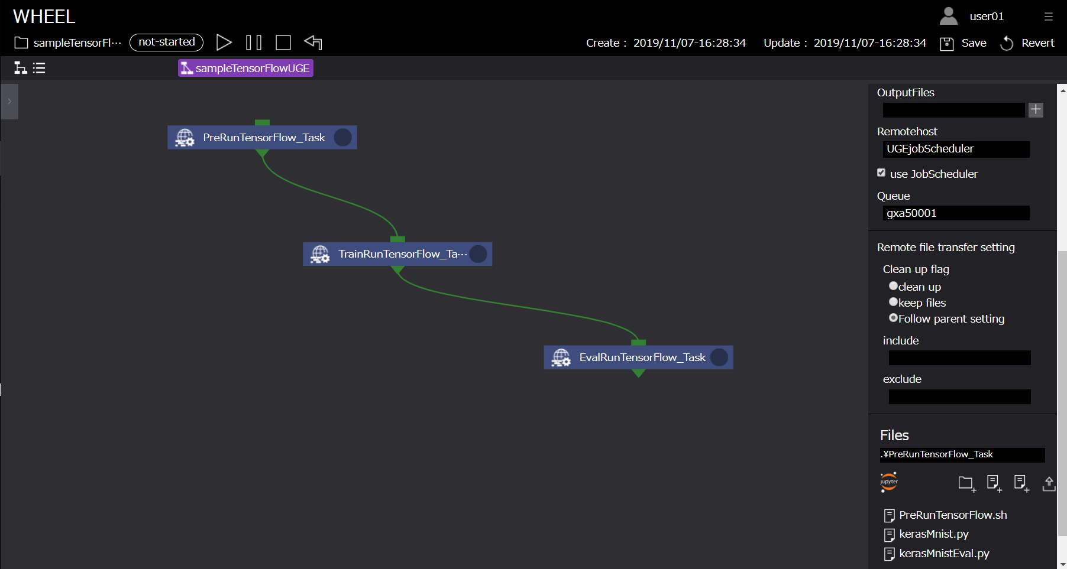Image resolution: width=1067 pixels, height=569 pixels.
Task: Click the sampleTensorFlowUGE breadcrumb tab
Action: [x=246, y=68]
